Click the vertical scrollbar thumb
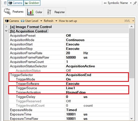138x121 pixels. pos(132,53)
